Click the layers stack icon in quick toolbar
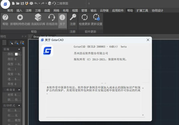Image resolution: width=179 pixels, height=125 pixels. coord(50,3)
